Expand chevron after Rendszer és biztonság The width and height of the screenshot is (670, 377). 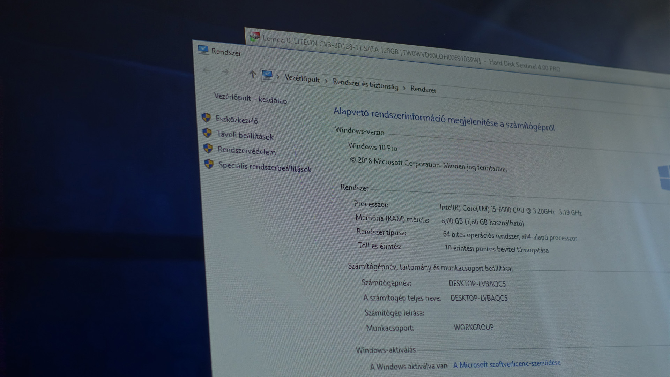[x=404, y=88]
